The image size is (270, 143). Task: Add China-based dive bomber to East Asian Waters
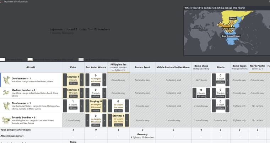pos(104,80)
